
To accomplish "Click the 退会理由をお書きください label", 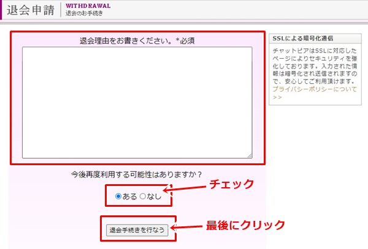I will point(127,41).
